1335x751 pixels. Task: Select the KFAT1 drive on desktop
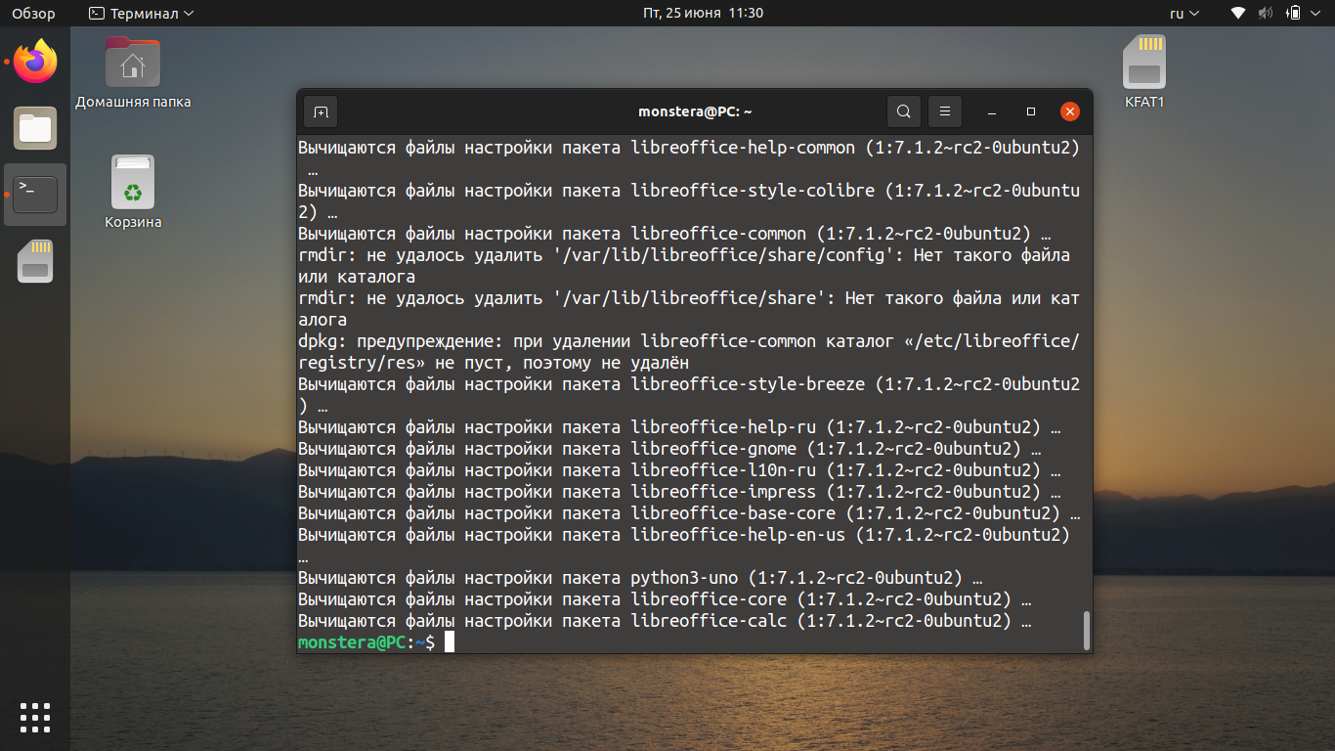point(1144,72)
